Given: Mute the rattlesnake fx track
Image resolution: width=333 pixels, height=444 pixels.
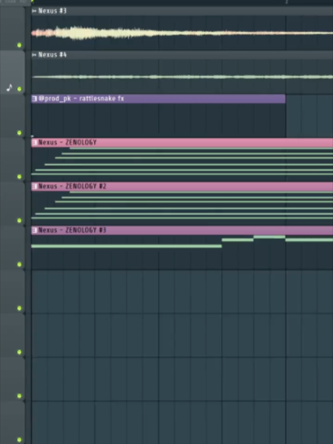Looking at the screenshot, I should [19, 133].
